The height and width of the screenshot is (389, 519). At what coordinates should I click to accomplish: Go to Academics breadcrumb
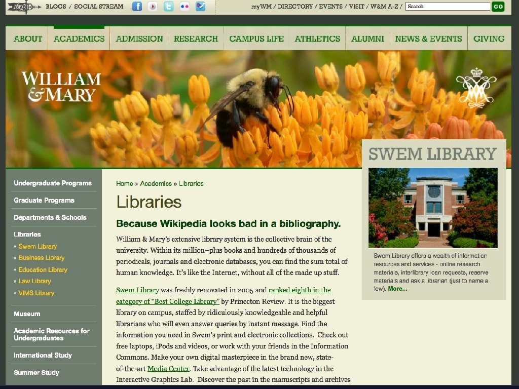tap(156, 183)
